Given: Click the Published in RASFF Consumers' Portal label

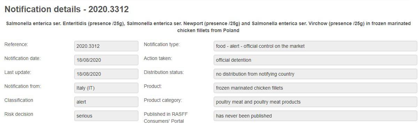Looking at the screenshot, I should [x=164, y=118].
